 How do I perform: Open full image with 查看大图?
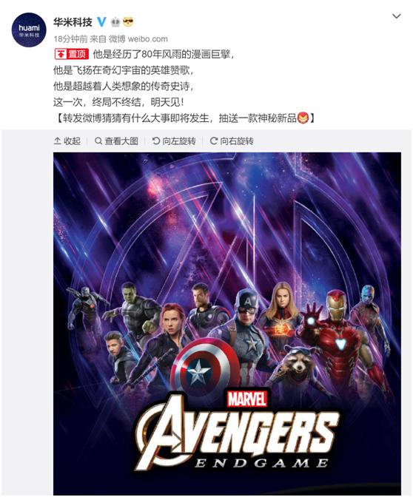tap(116, 141)
